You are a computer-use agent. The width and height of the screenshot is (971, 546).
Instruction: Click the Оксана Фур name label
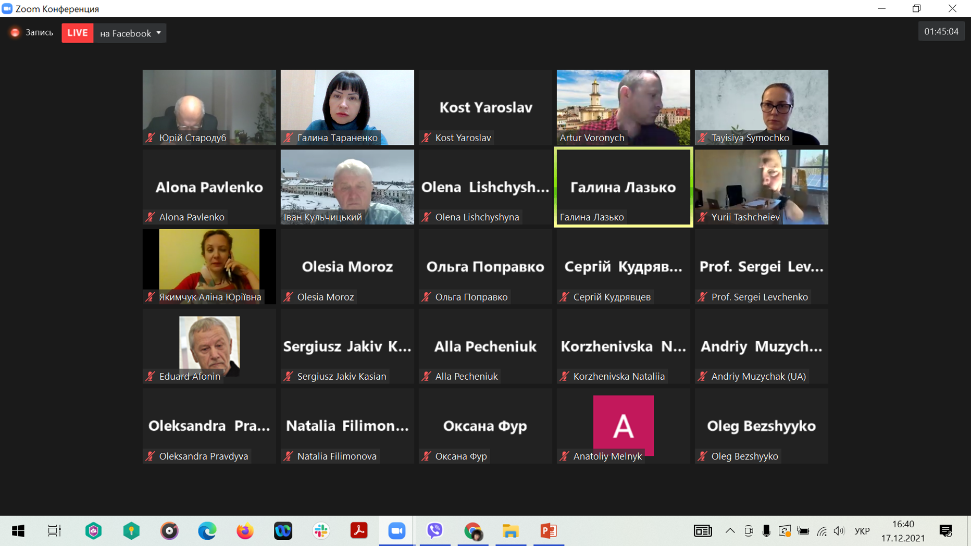[461, 456]
